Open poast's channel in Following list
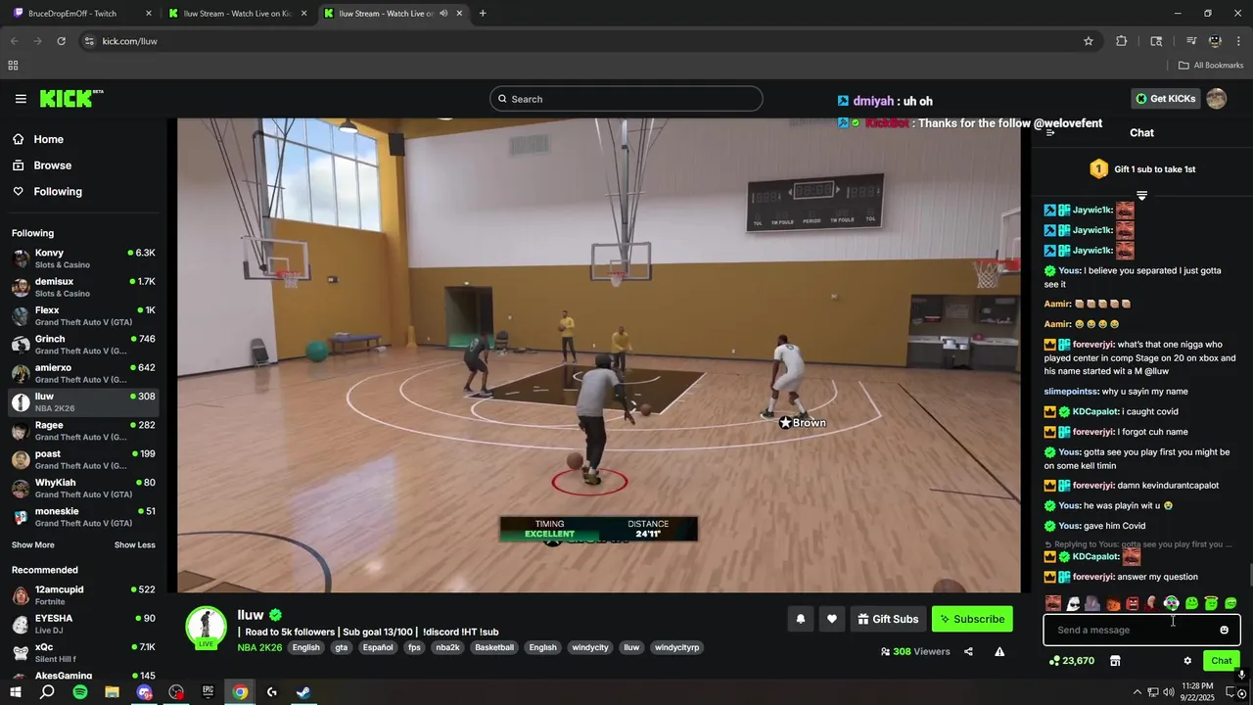The height and width of the screenshot is (705, 1253). (x=83, y=459)
